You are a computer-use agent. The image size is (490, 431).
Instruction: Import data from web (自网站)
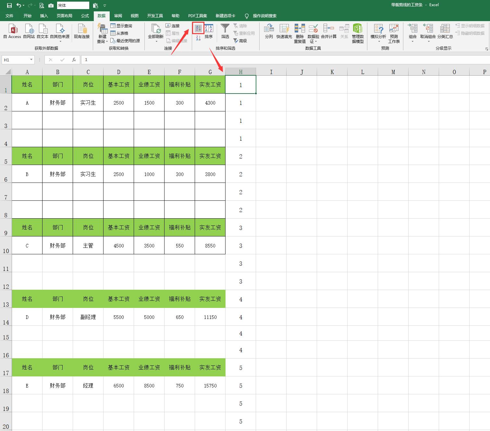29,32
